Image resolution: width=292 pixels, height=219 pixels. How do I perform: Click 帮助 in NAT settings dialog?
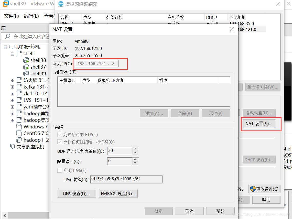221,211
